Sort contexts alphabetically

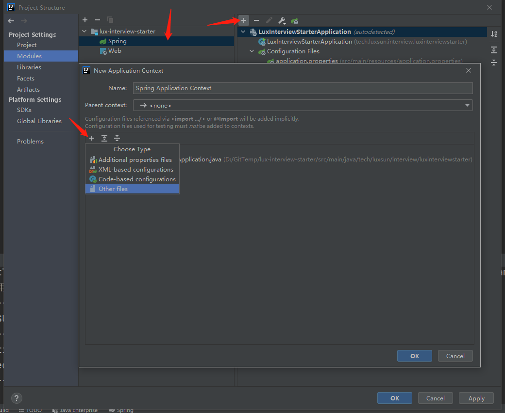[494, 34]
